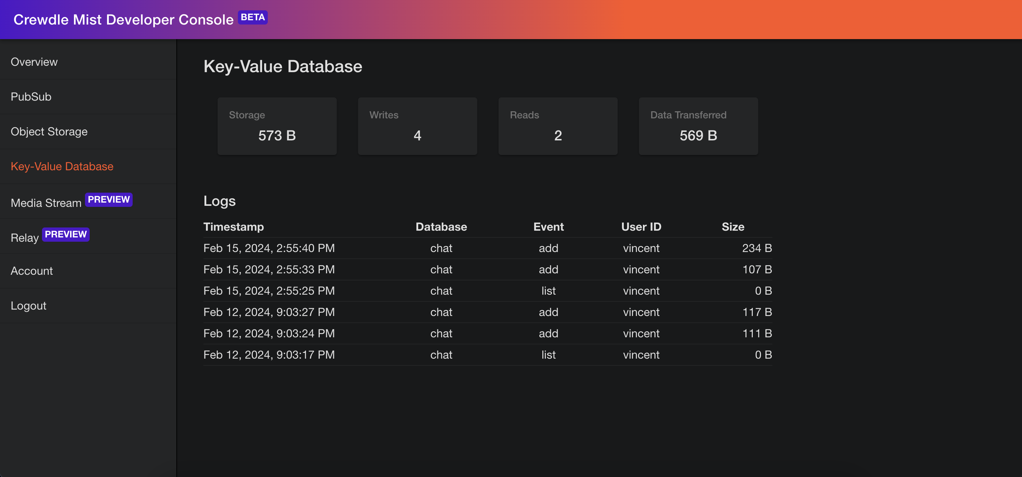Click the PREVIEW badge beside Media Stream

coord(109,199)
